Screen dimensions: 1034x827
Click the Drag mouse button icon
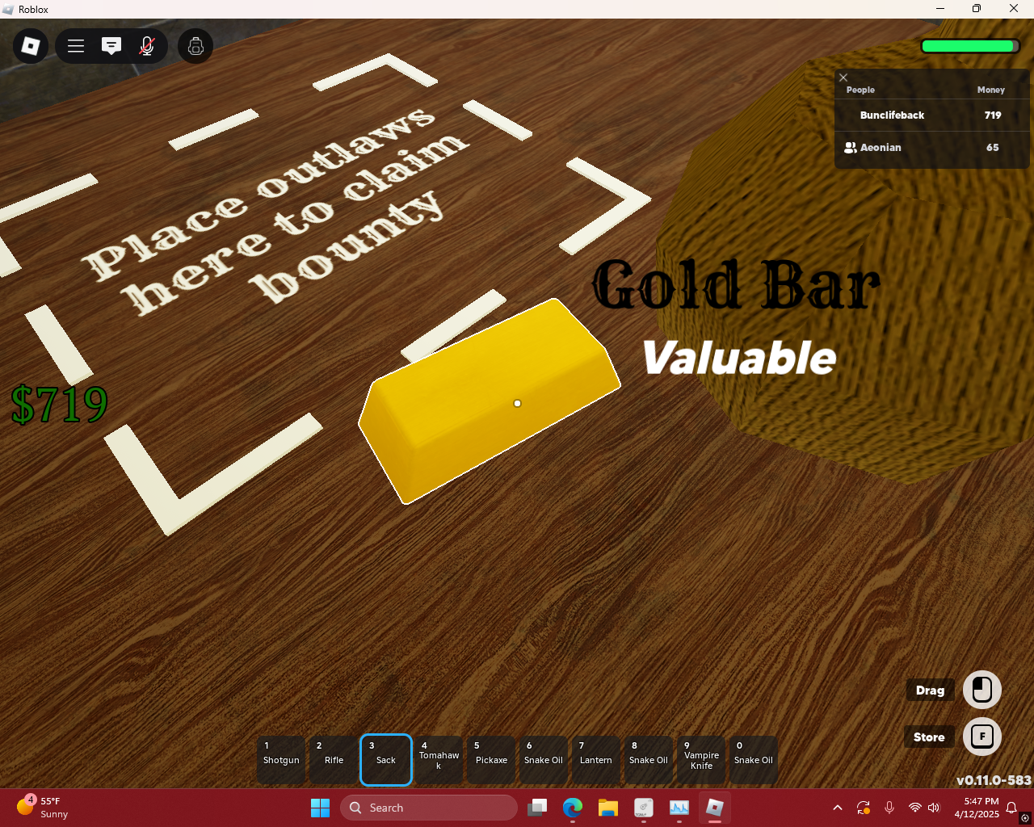[982, 691]
